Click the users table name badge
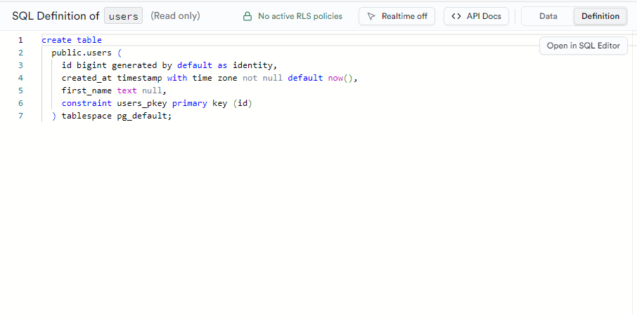Viewport: 637px width, 315px height. (x=124, y=16)
